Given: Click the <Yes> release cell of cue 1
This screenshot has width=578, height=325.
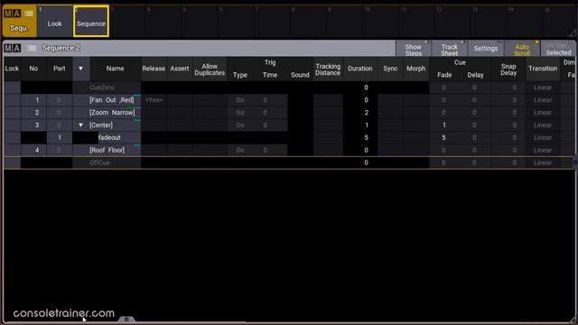Looking at the screenshot, I should point(154,100).
